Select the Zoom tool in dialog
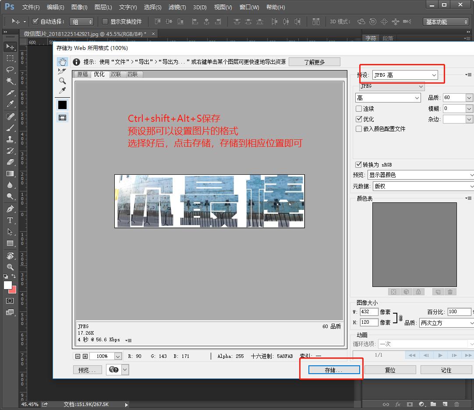 coord(62,81)
